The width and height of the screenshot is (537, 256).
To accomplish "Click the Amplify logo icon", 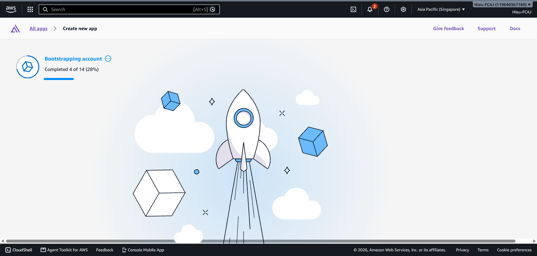I will point(15,29).
